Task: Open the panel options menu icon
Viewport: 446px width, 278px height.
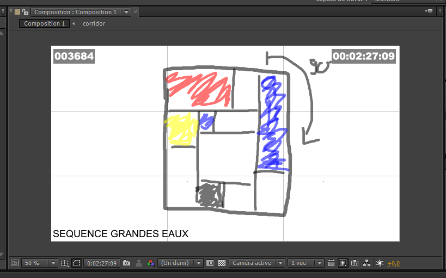Action: 429,11
